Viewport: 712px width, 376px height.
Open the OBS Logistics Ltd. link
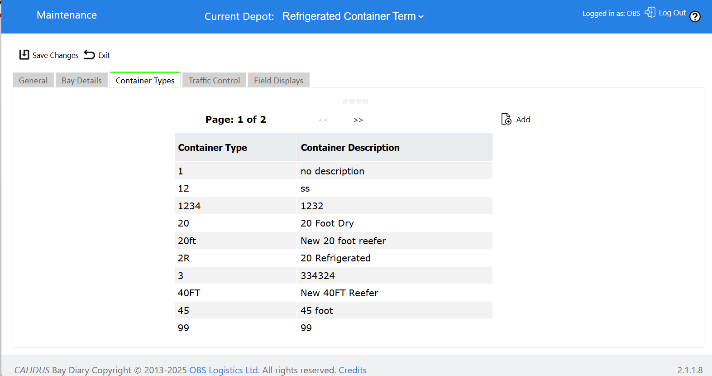tap(225, 370)
